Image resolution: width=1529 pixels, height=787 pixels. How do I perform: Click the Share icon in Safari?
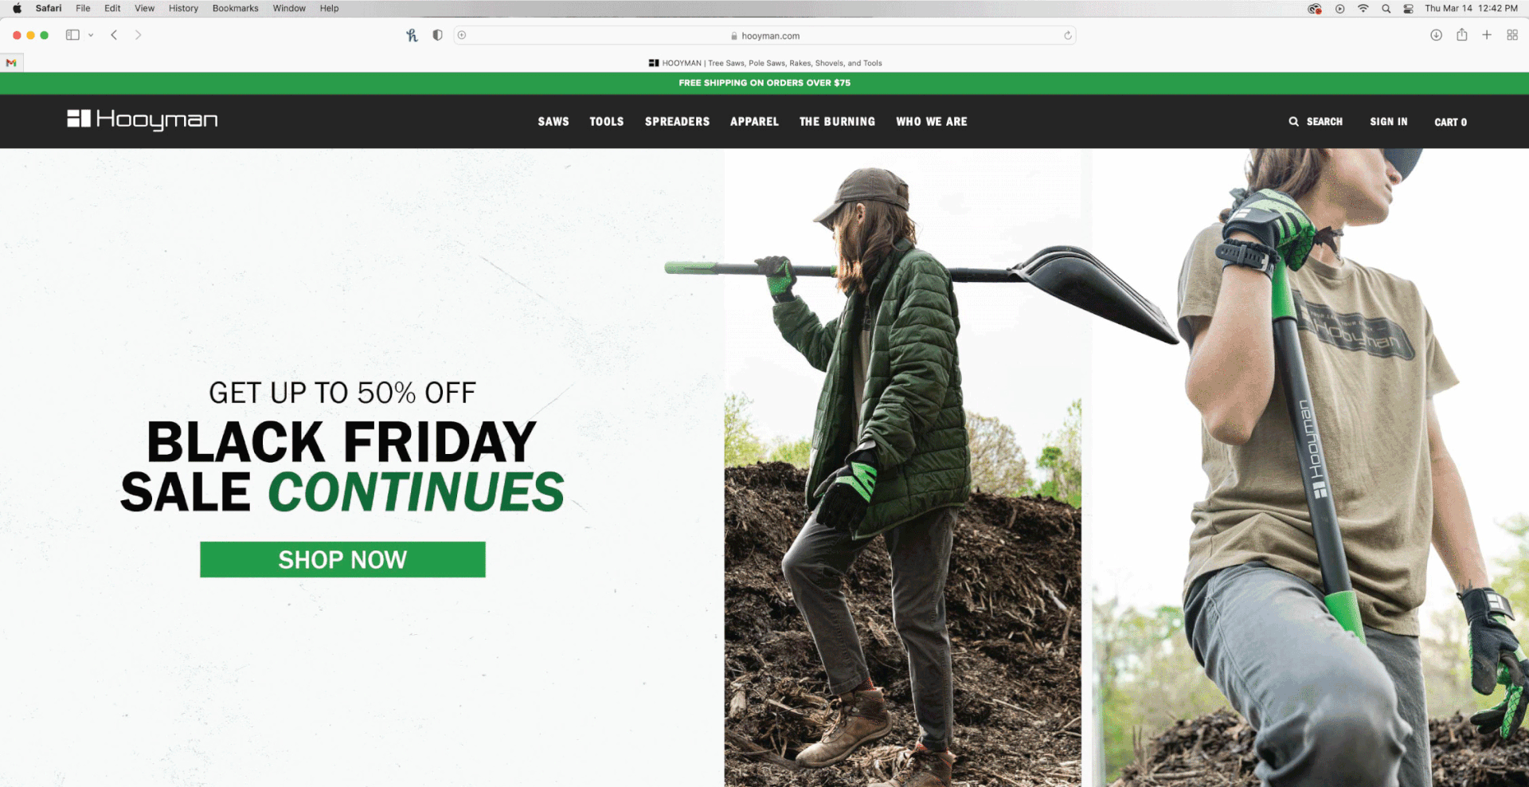[x=1462, y=34]
